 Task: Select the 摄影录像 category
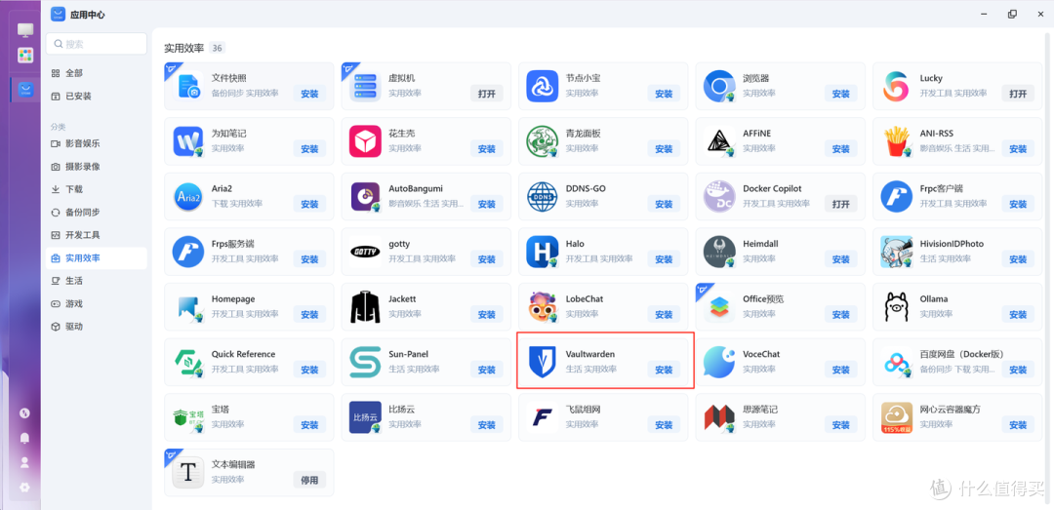(96, 166)
